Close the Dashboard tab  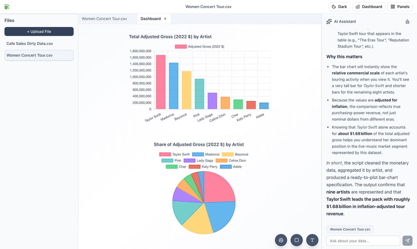(x=165, y=19)
